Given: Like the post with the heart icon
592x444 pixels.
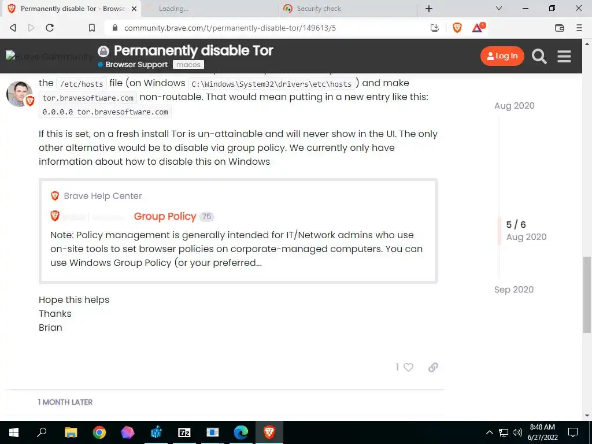Looking at the screenshot, I should point(408,367).
